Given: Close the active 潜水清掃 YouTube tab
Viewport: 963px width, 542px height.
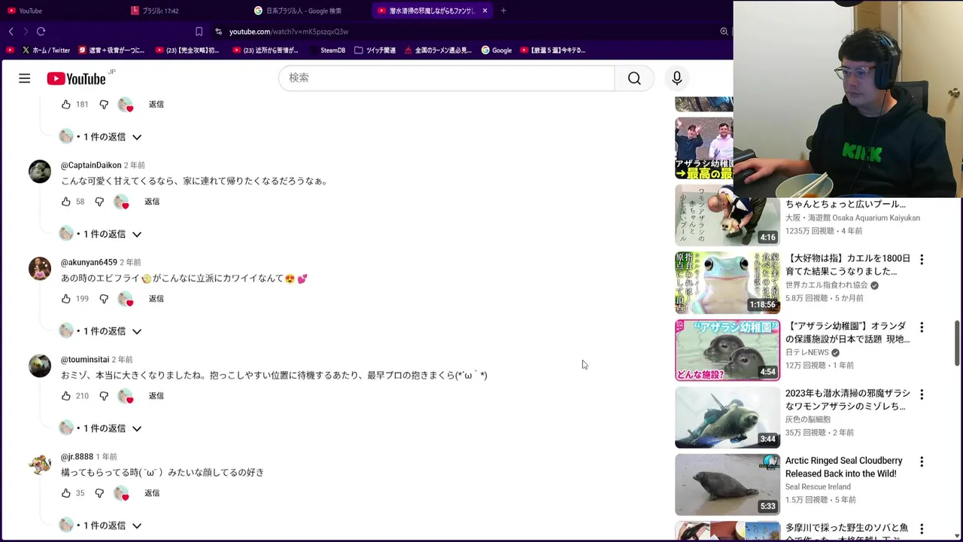Looking at the screenshot, I should click(485, 11).
